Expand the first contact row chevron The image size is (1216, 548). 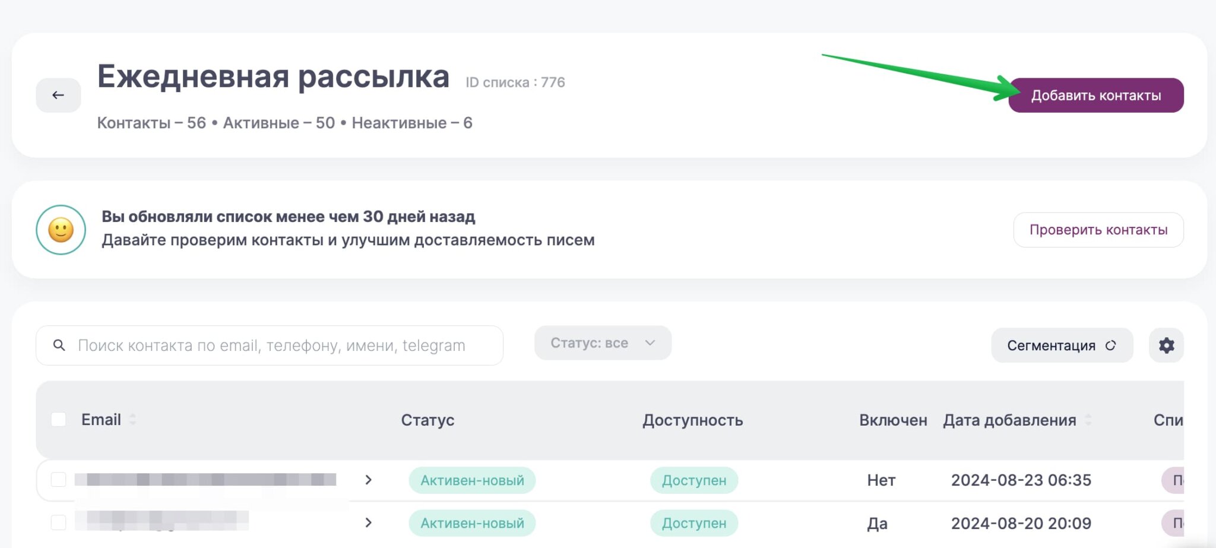point(368,480)
